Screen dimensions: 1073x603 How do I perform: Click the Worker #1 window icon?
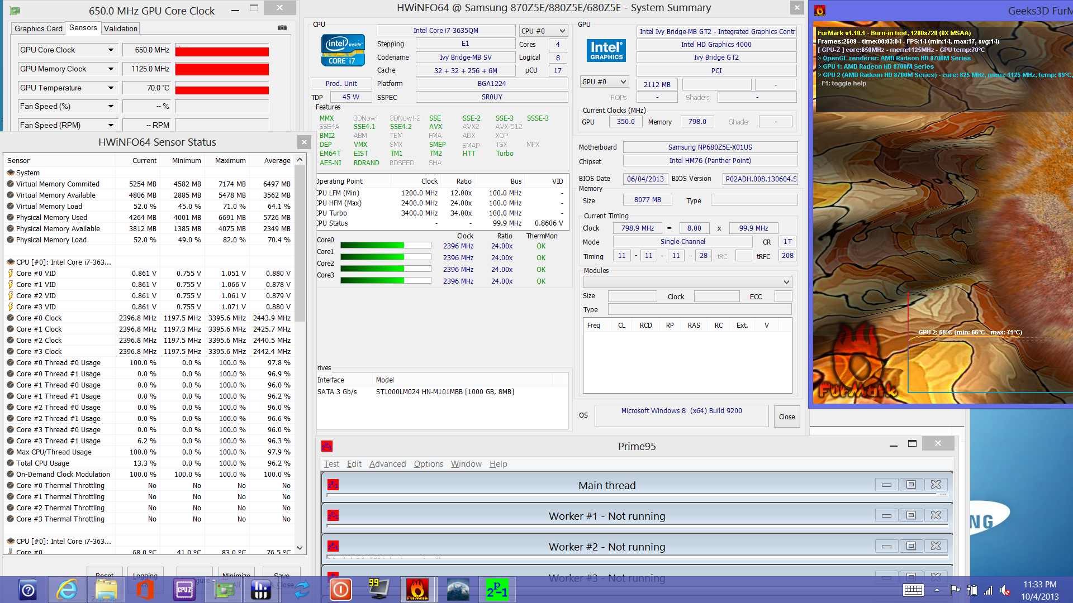(333, 515)
